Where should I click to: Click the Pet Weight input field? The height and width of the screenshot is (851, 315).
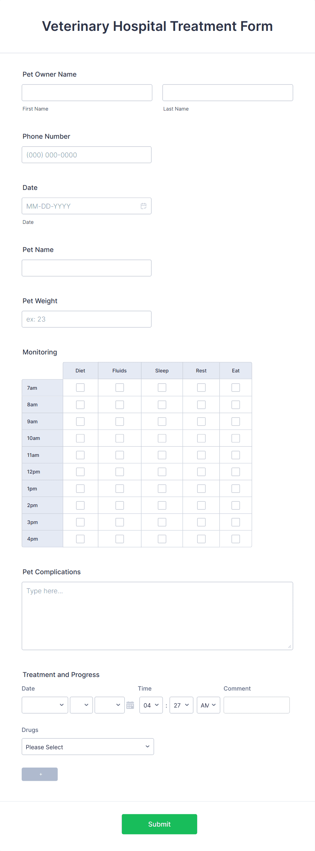pos(86,319)
